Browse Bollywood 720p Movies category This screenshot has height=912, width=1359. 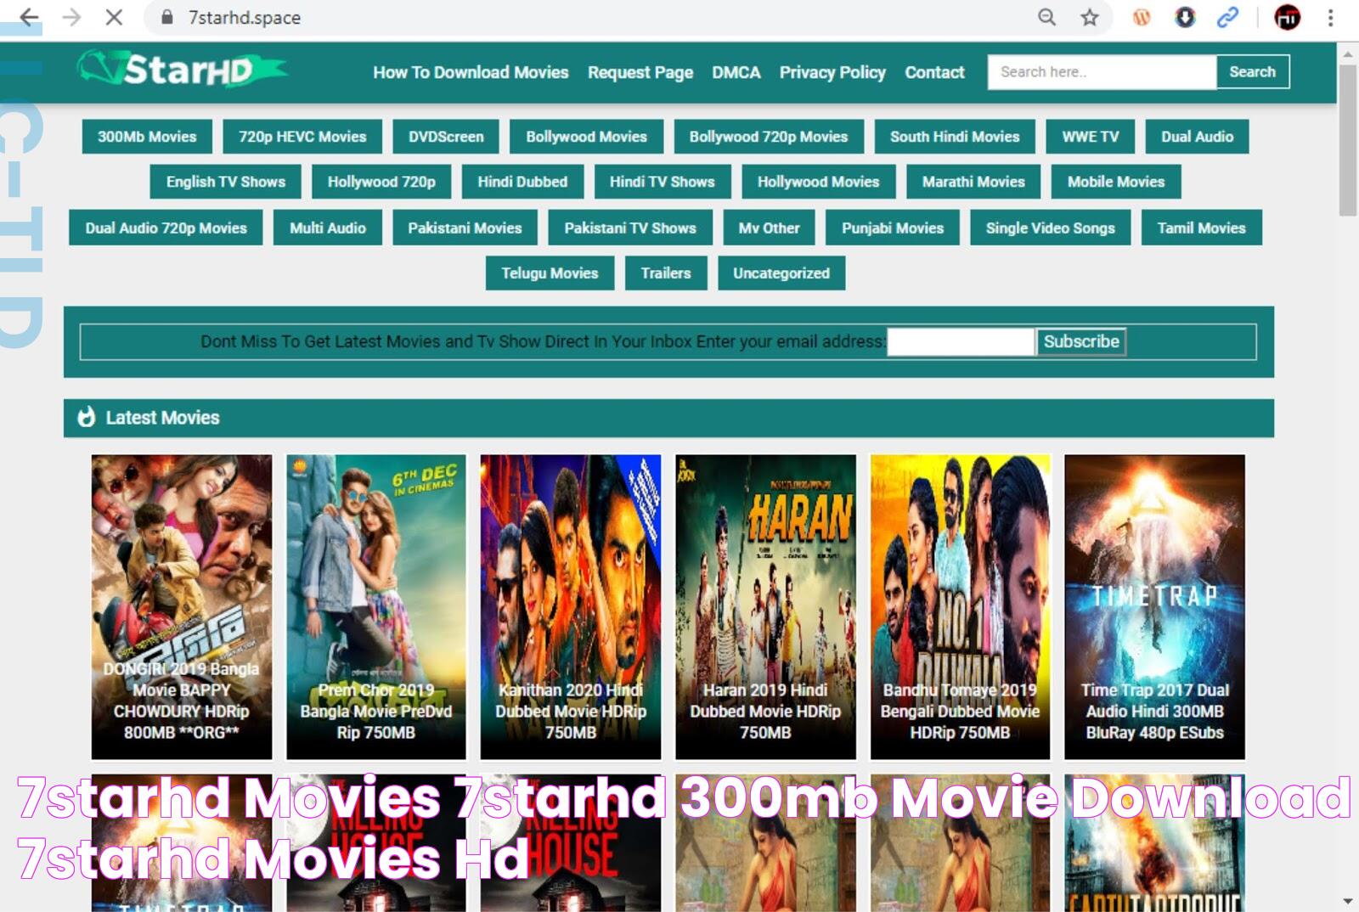[769, 137]
